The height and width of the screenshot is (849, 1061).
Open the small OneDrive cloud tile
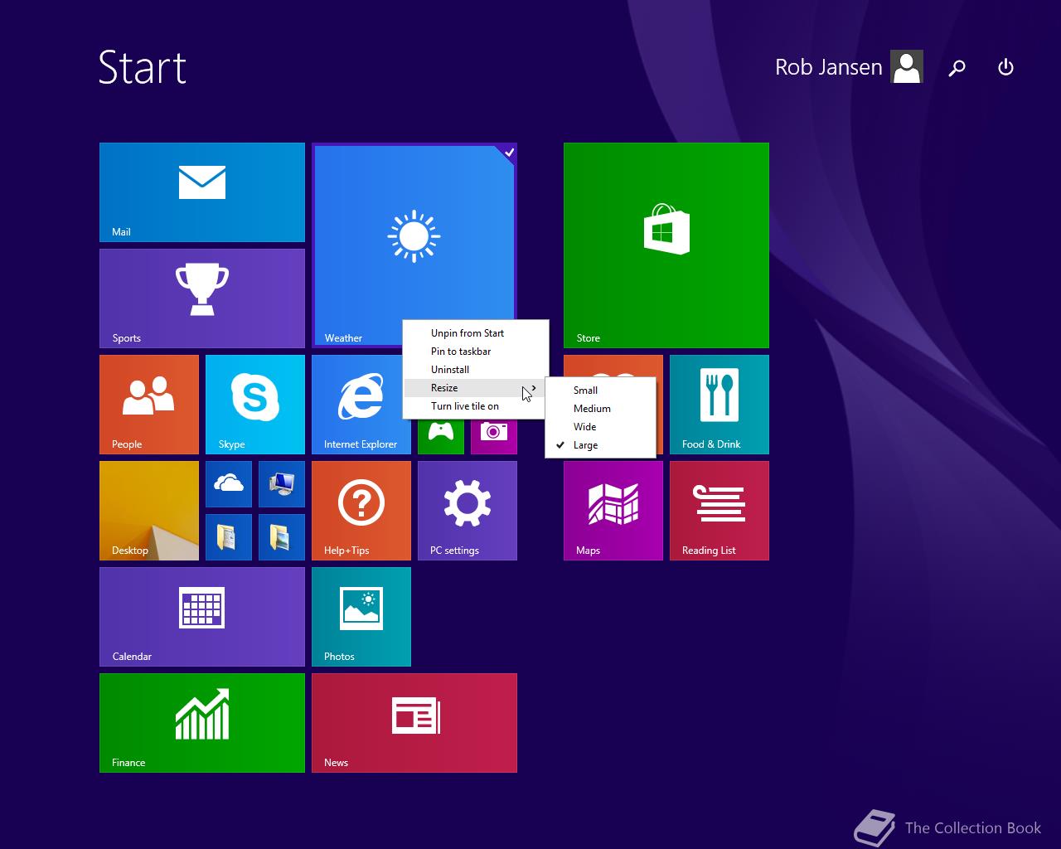pyautogui.click(x=229, y=484)
